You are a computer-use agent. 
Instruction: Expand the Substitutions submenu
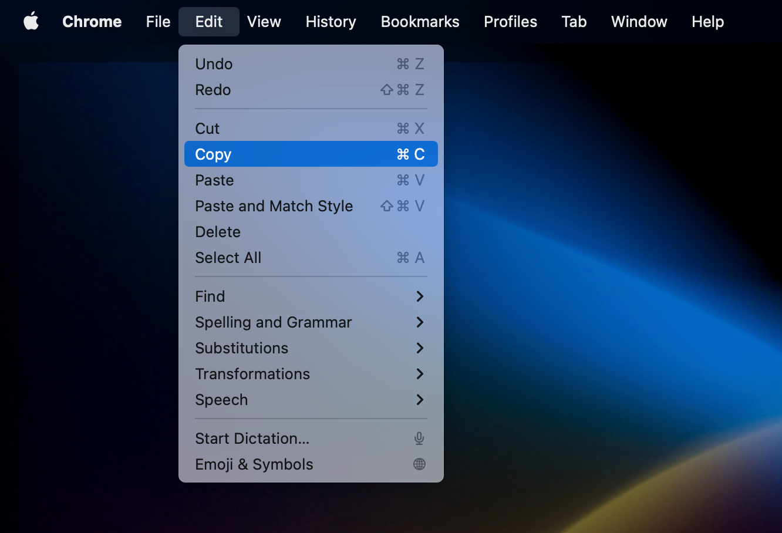pyautogui.click(x=311, y=348)
